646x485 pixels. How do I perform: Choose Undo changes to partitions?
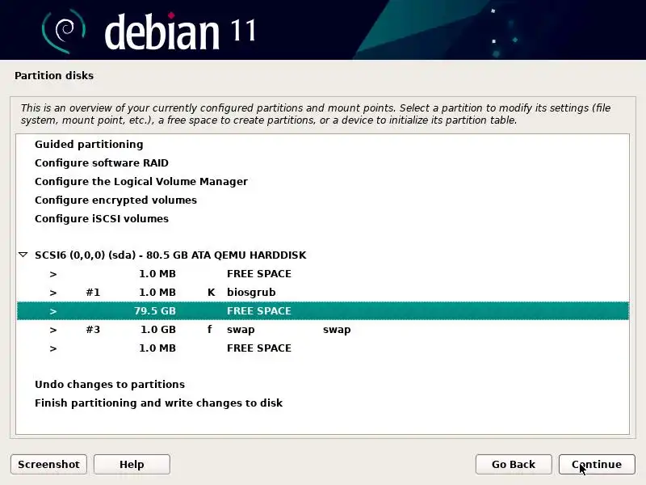pos(322,385)
